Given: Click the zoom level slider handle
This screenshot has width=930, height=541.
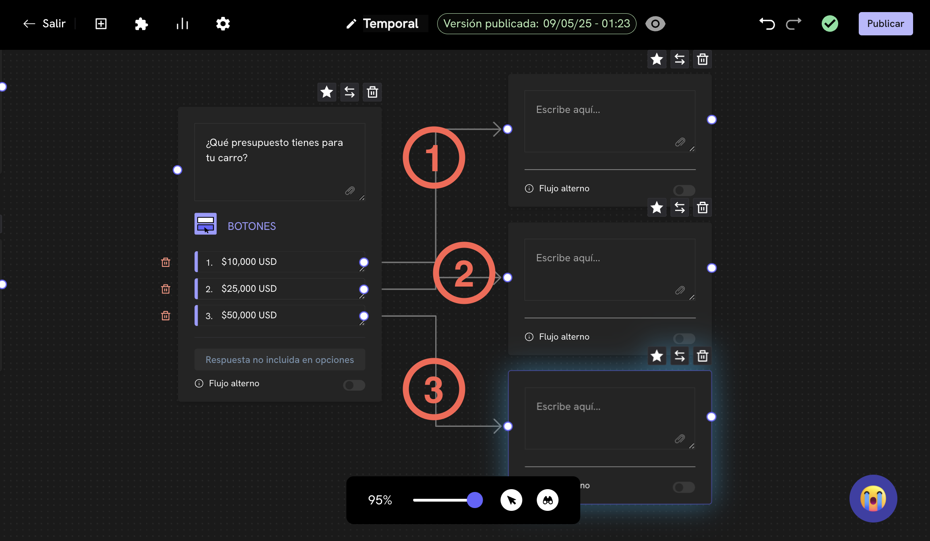Looking at the screenshot, I should tap(475, 500).
